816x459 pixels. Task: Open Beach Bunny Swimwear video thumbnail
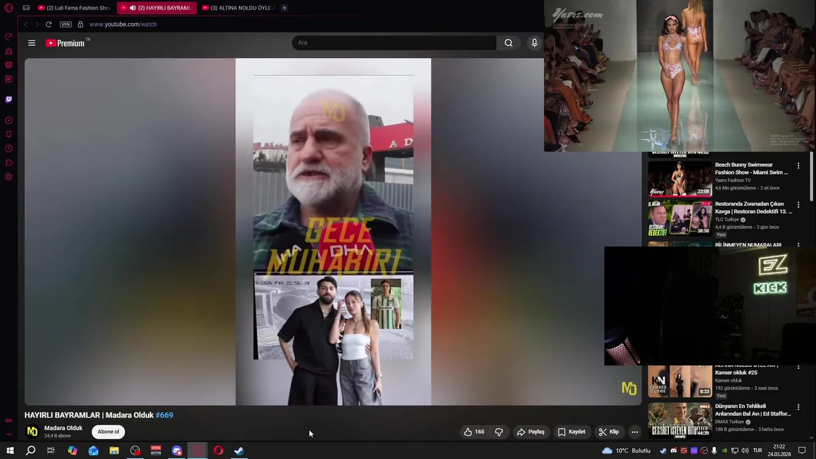pos(680,178)
